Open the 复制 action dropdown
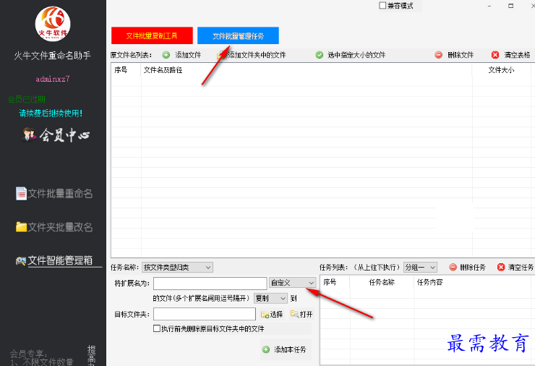535x366 pixels. coord(270,299)
